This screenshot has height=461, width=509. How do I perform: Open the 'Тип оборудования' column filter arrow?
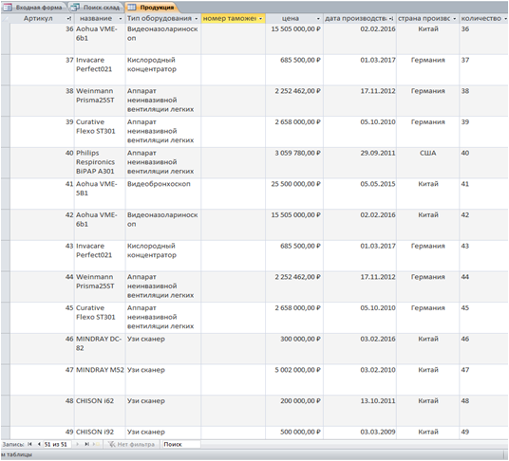[x=196, y=18]
